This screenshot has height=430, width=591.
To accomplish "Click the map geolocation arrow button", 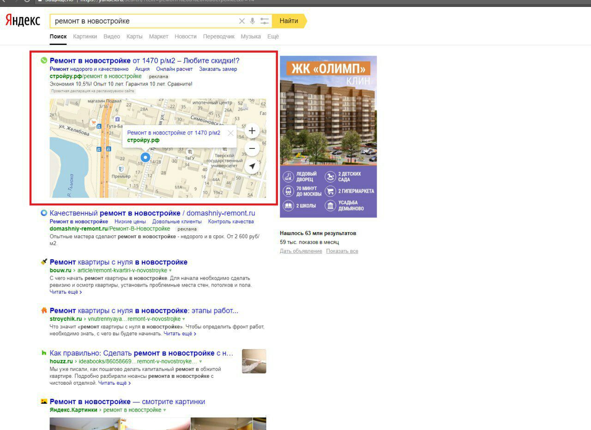I will 252,166.
